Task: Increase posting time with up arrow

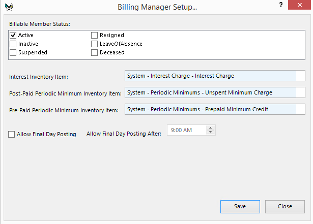Action: (x=210, y=128)
